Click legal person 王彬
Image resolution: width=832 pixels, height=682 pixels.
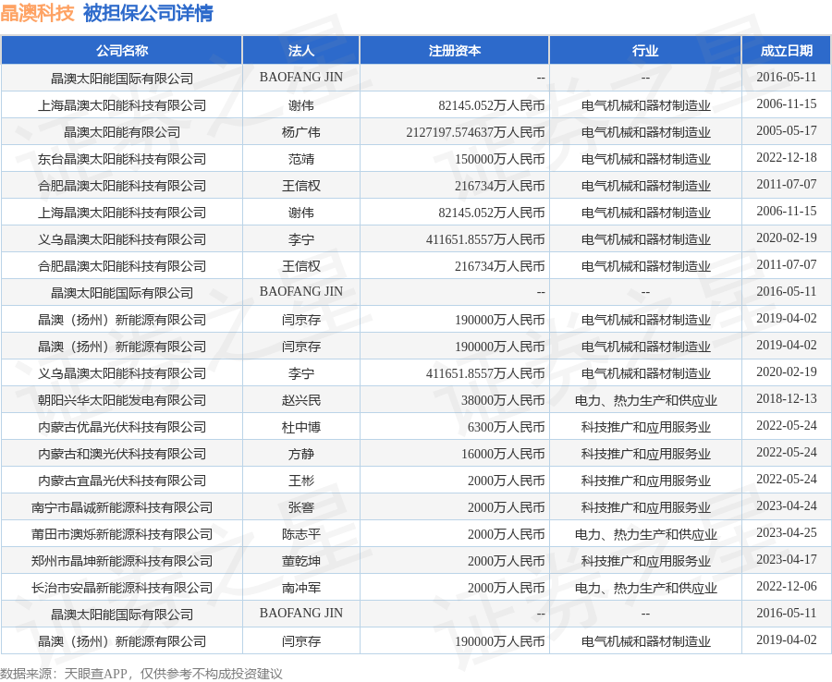[x=300, y=481]
